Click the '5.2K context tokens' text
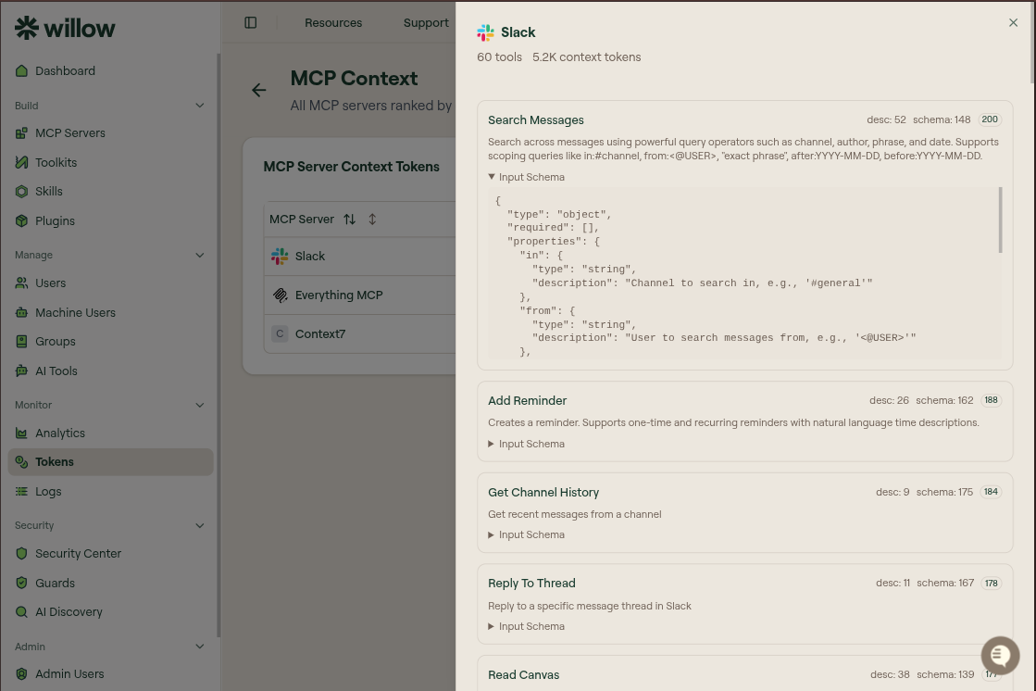 587,57
